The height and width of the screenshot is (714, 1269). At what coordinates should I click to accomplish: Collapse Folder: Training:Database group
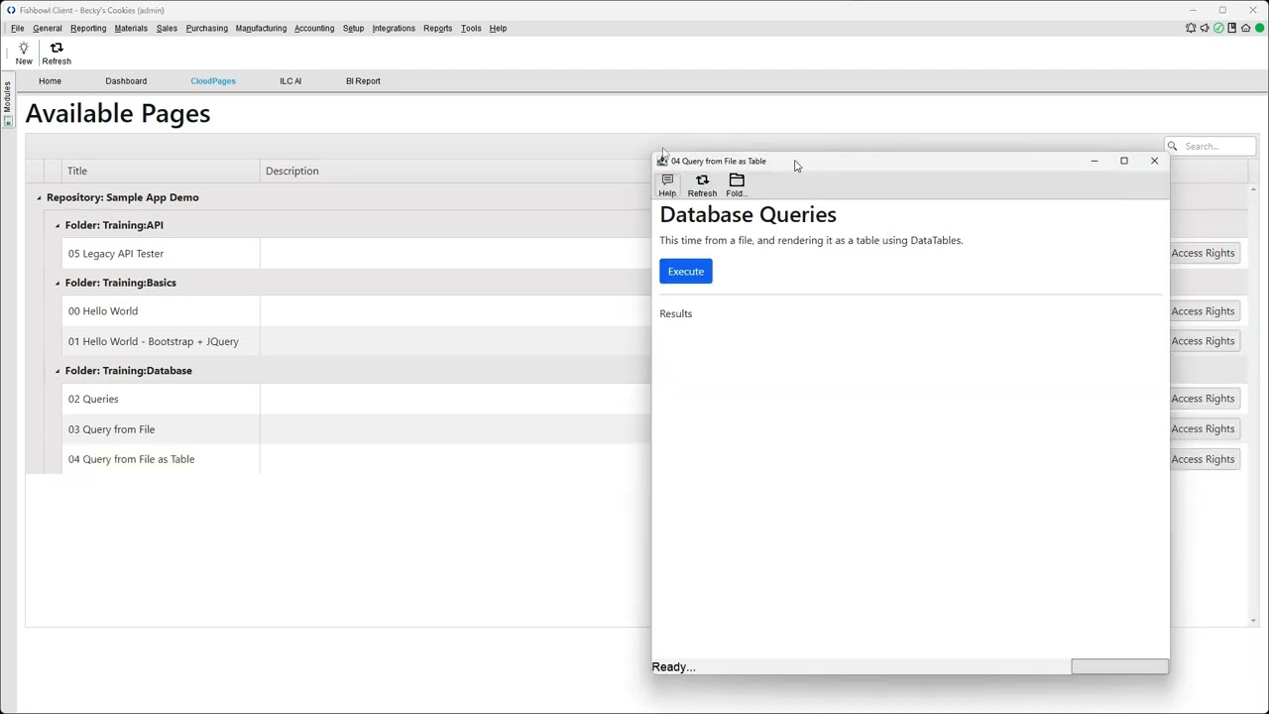(x=58, y=371)
